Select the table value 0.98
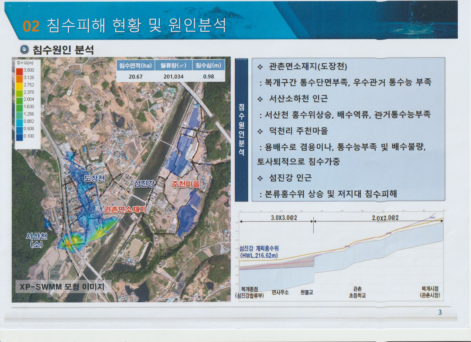 [208, 77]
